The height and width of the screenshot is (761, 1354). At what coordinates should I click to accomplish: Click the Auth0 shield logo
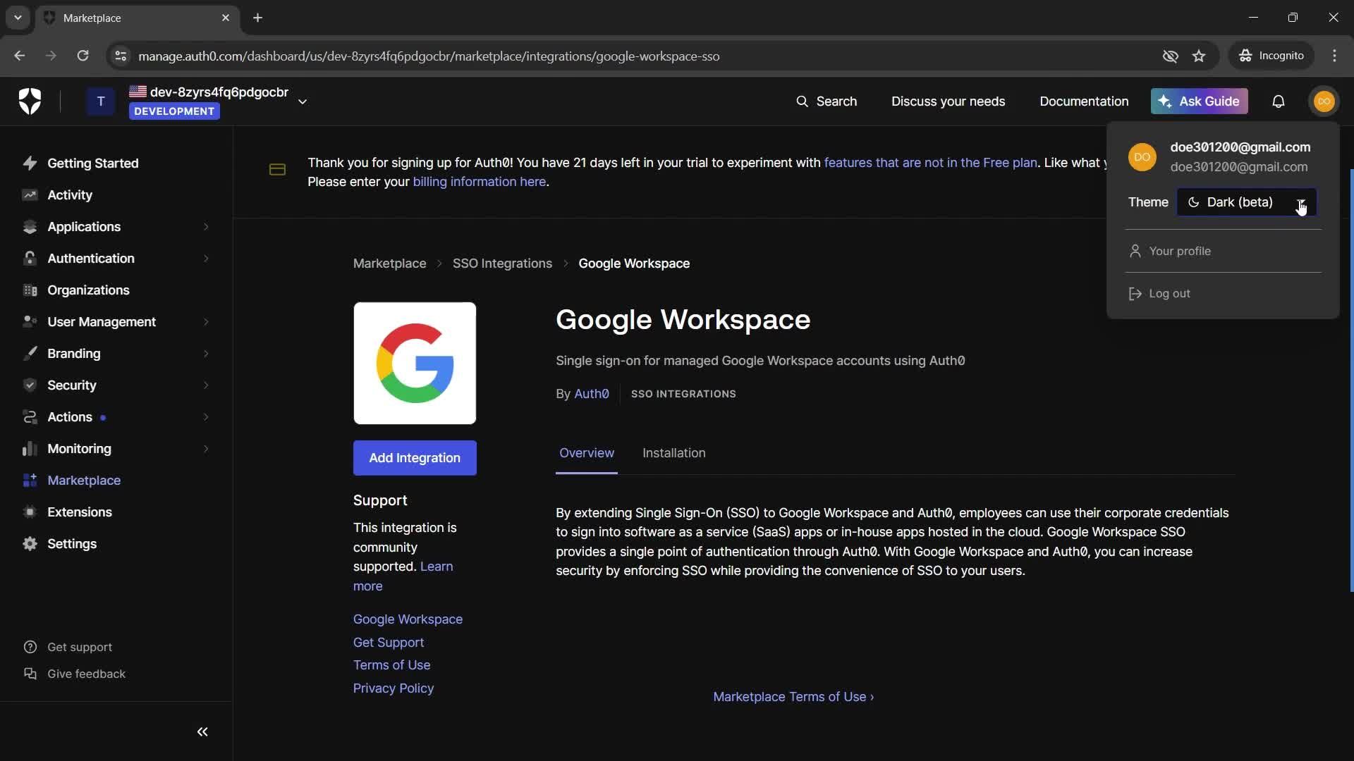pyautogui.click(x=30, y=101)
